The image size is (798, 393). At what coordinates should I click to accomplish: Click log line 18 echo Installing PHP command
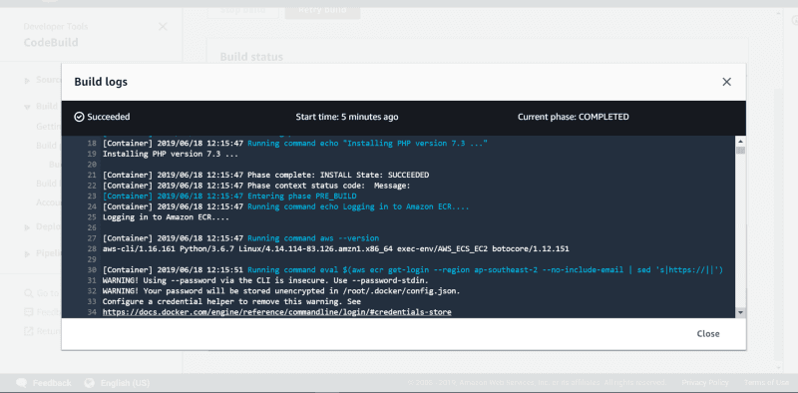coord(295,143)
